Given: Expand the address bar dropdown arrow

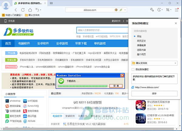Looking at the screenshot, I should [x=125, y=10].
